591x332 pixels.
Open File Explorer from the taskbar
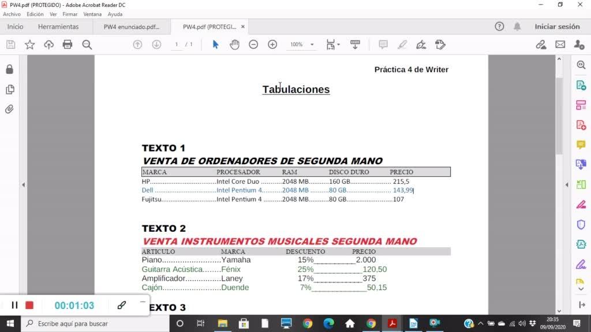point(222,323)
